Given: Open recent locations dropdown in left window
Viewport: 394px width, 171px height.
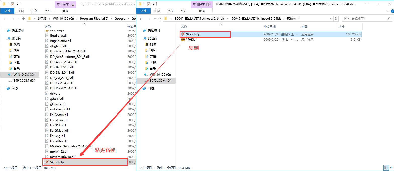Looking at the screenshot, I should click(18, 19).
